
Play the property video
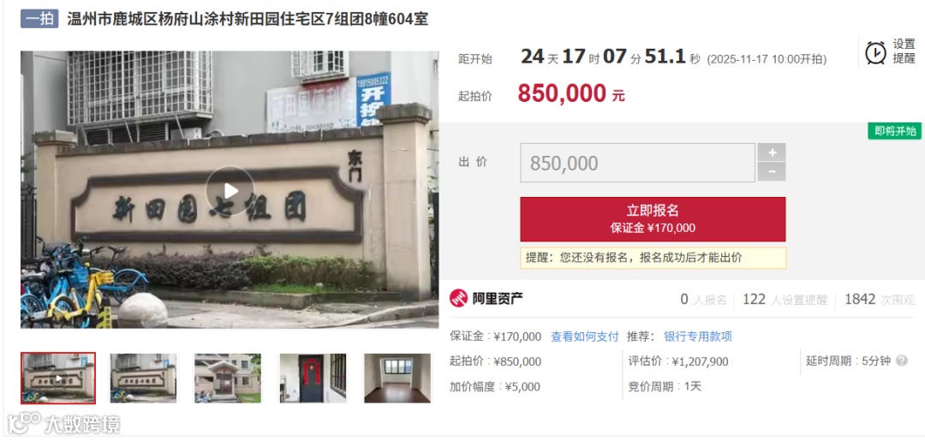tap(230, 191)
